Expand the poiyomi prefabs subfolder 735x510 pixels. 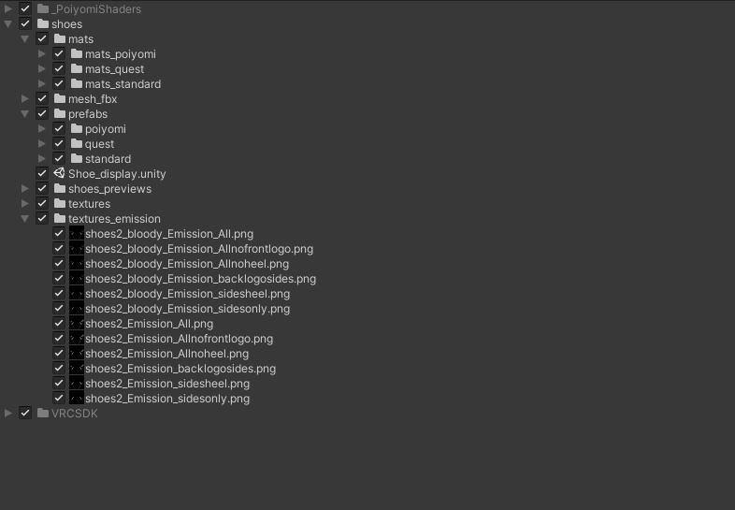[42, 129]
